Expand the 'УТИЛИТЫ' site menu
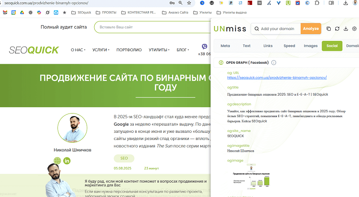359x197 pixels. pyautogui.click(x=159, y=50)
